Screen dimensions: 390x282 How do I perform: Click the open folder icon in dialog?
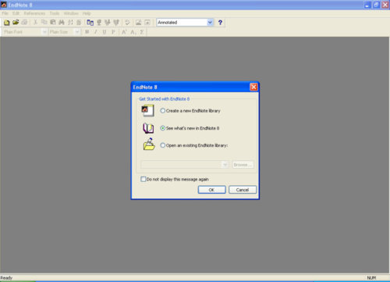pyautogui.click(x=149, y=145)
